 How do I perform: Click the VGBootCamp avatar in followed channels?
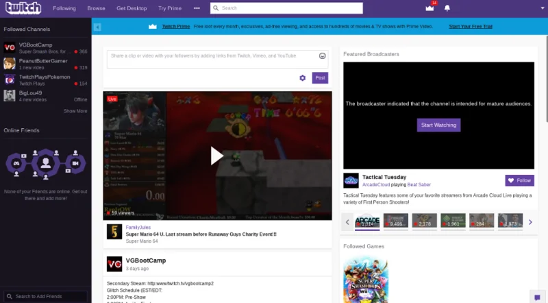tap(10, 47)
